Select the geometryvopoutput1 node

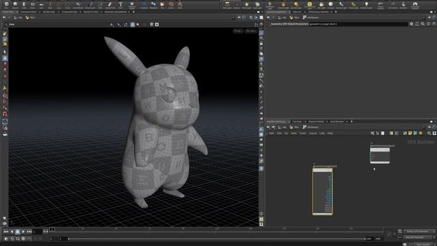pos(380,155)
